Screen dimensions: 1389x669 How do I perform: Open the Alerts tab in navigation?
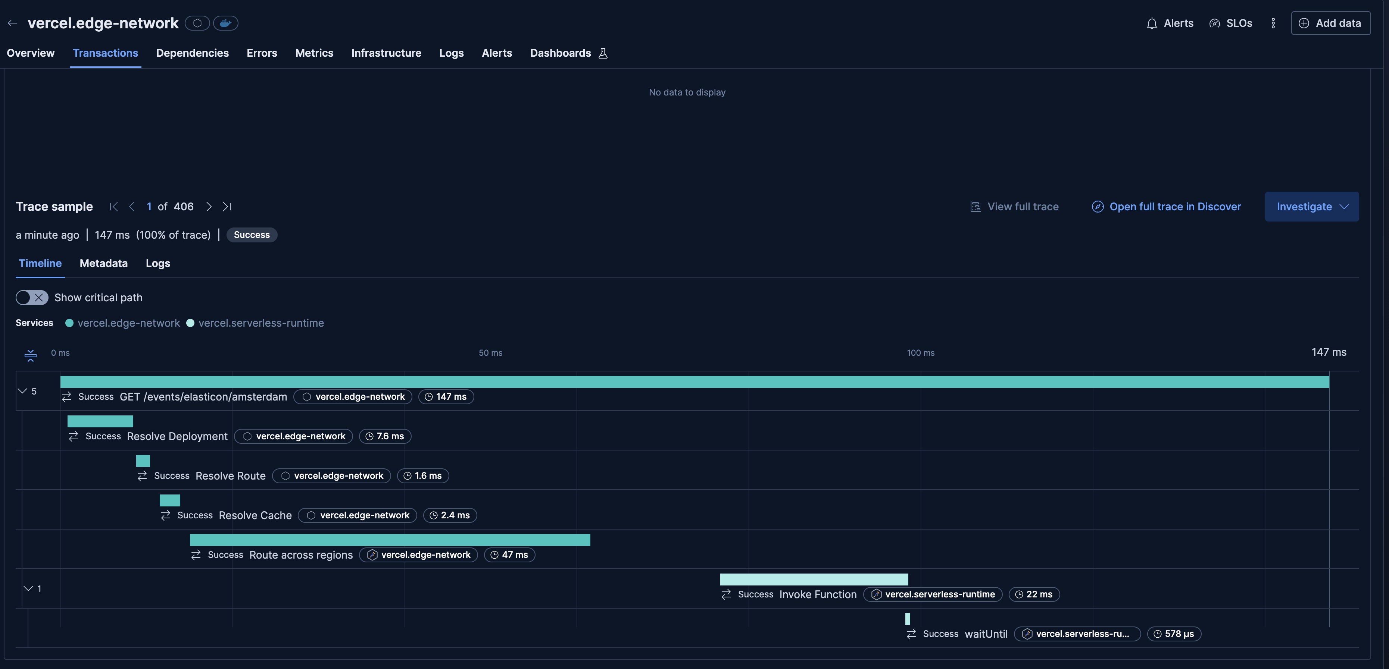tap(497, 53)
